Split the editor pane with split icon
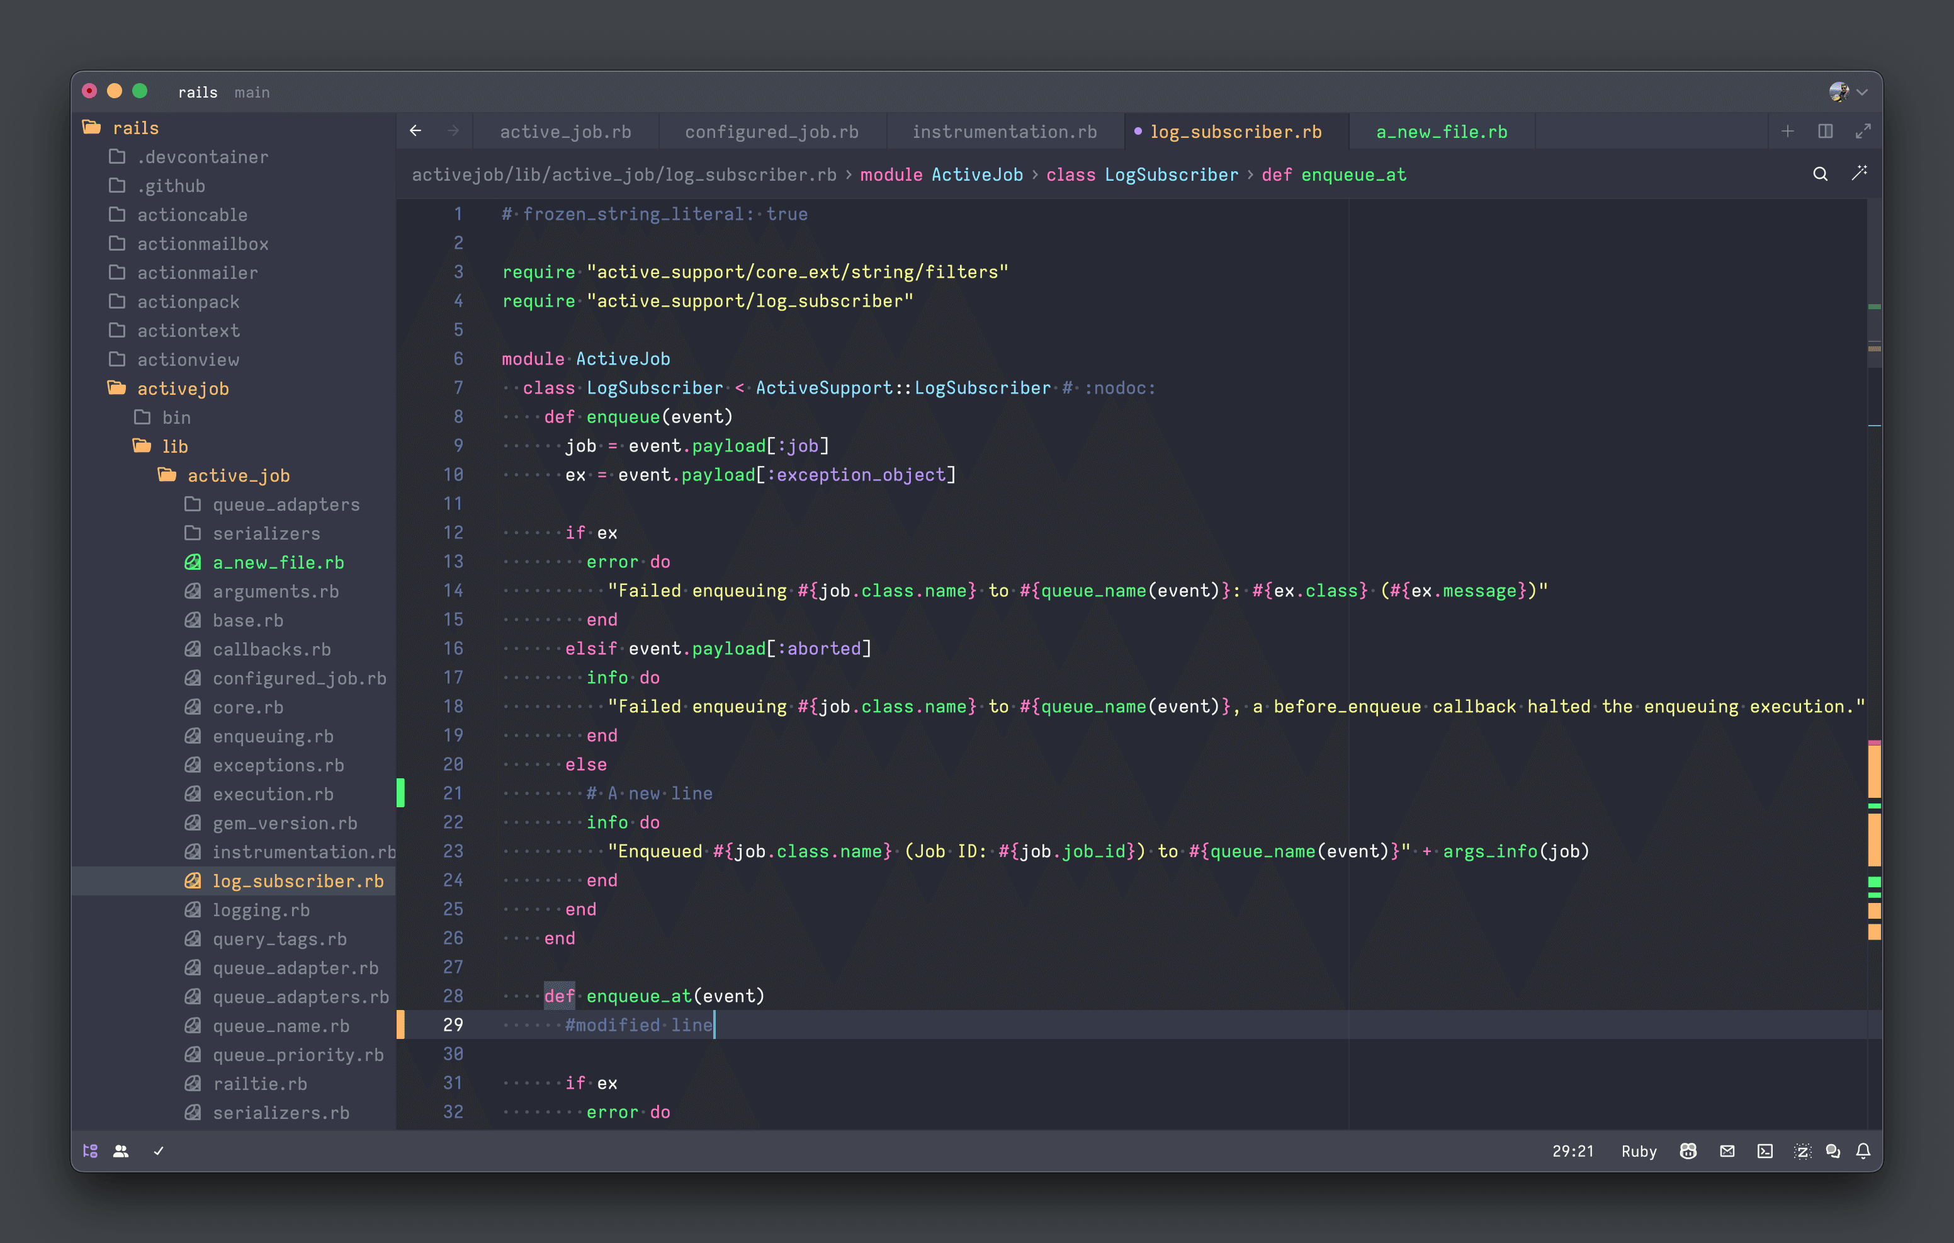 [1825, 131]
